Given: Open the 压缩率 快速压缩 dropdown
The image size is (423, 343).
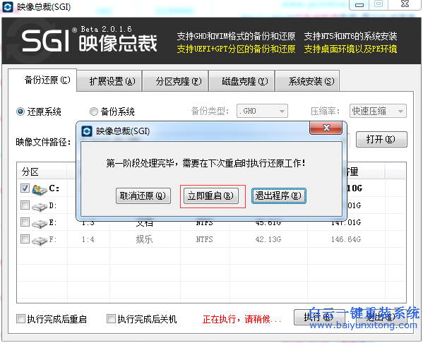Looking at the screenshot, I should (378, 111).
